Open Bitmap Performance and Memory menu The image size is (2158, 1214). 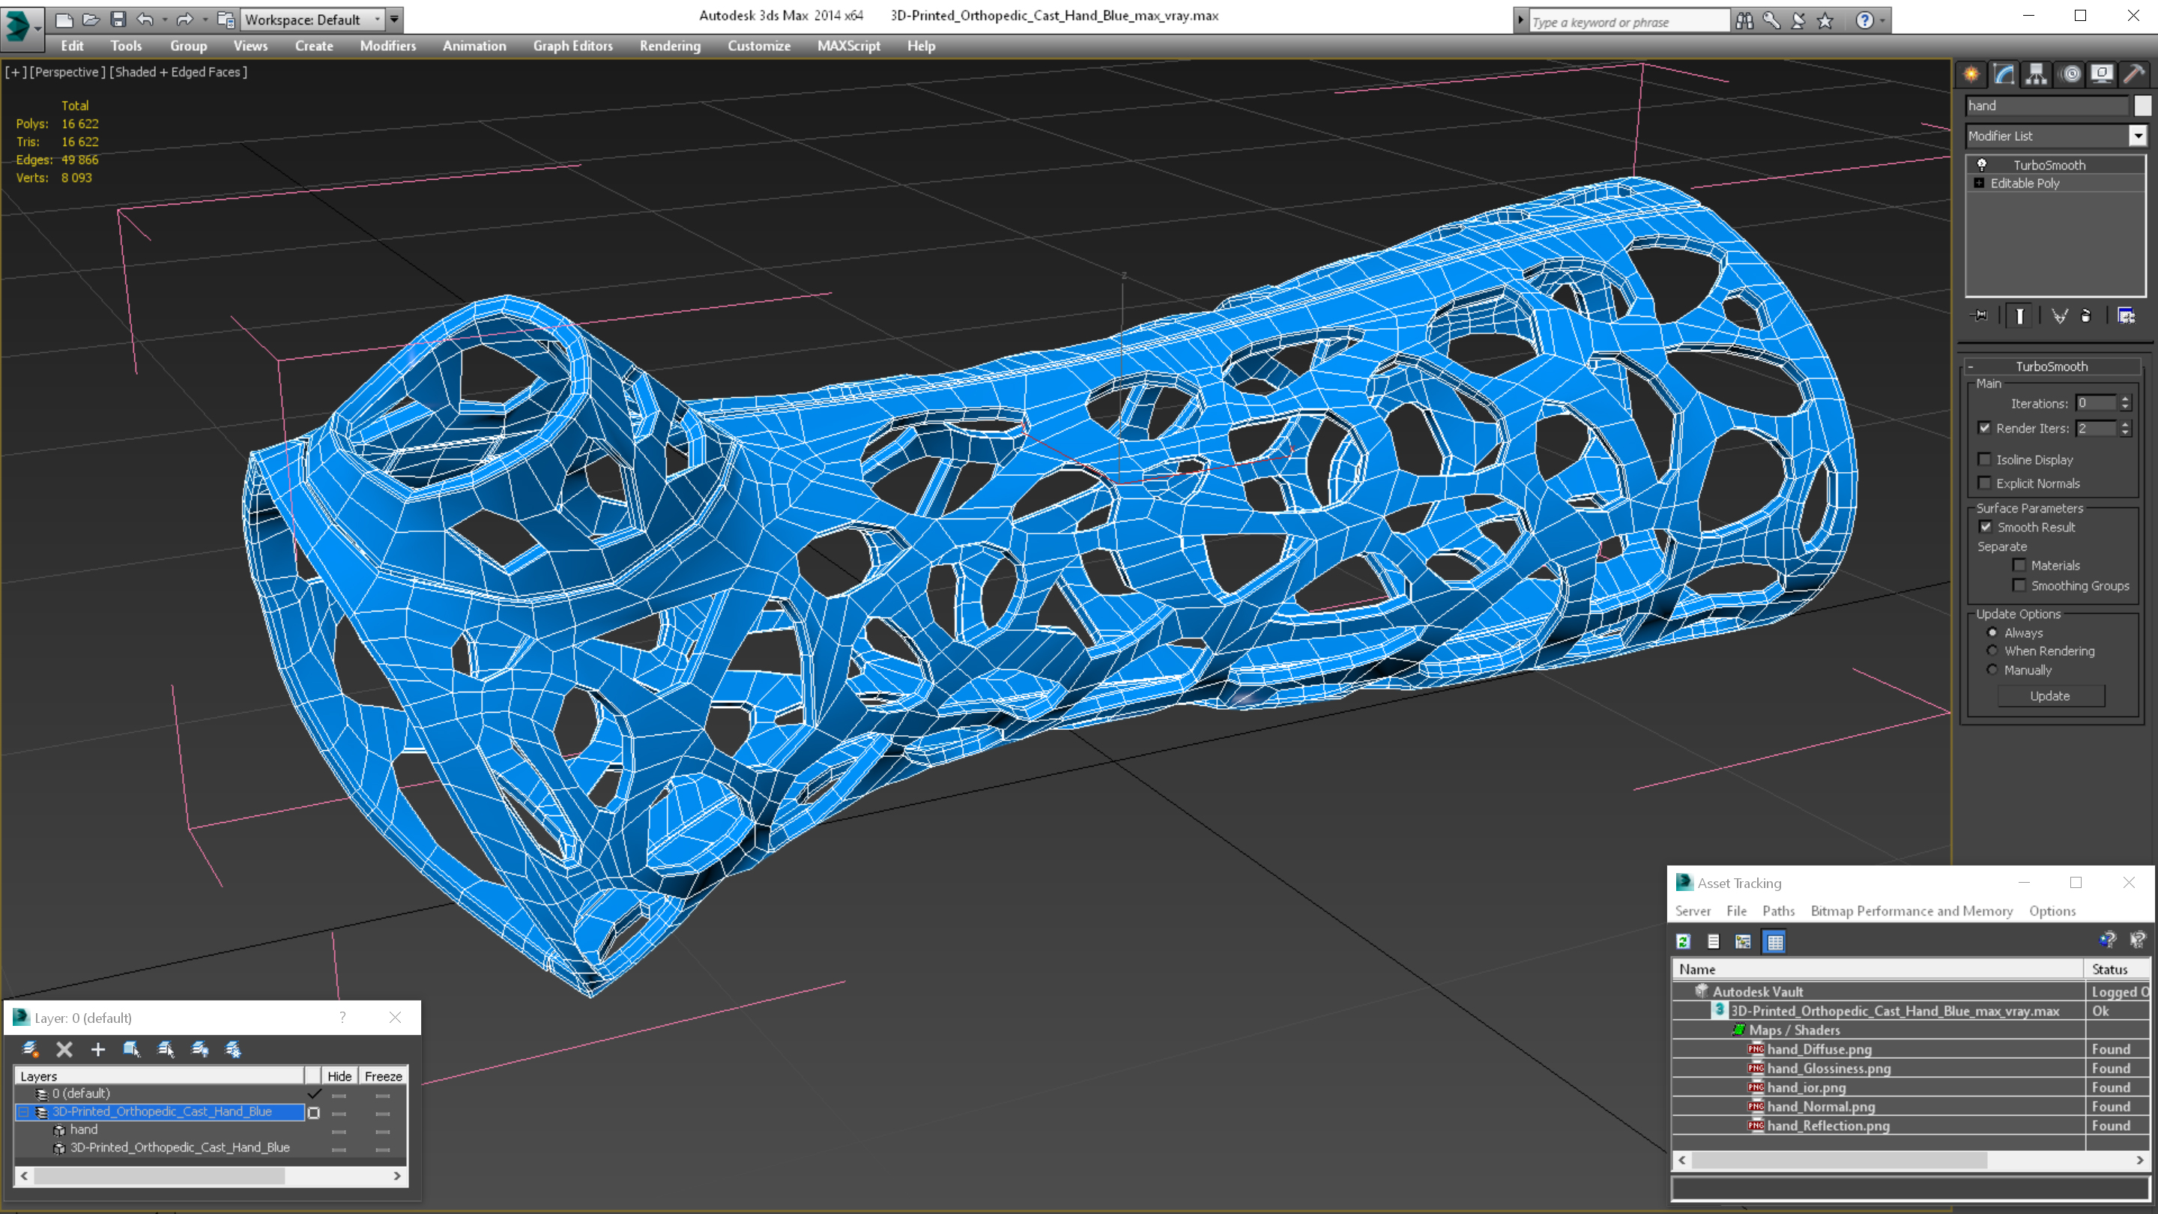[x=1911, y=910]
